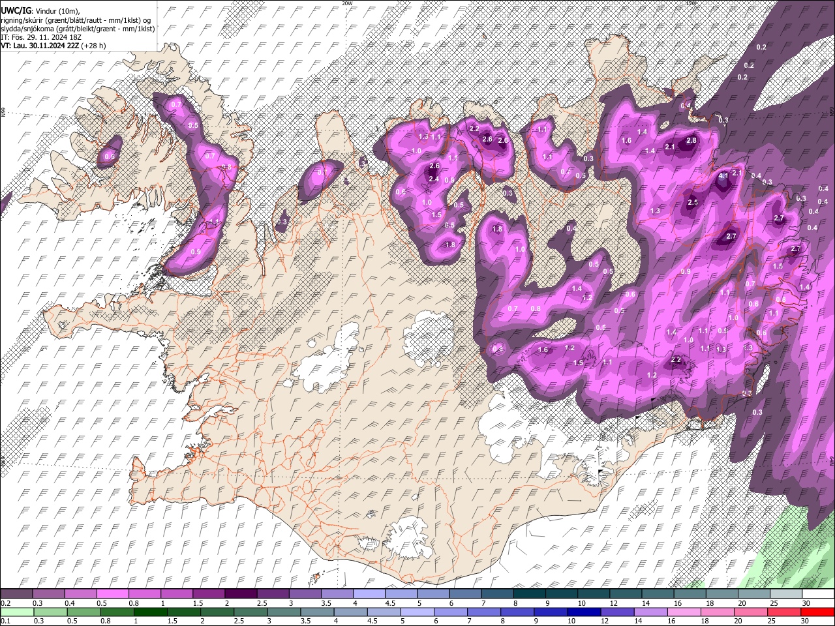The height and width of the screenshot is (626, 835).
Task: Pick the lower scale bright red swatch at 30
Action: [817, 612]
